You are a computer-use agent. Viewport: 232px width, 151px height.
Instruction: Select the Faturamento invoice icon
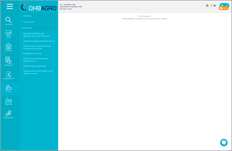point(8,75)
